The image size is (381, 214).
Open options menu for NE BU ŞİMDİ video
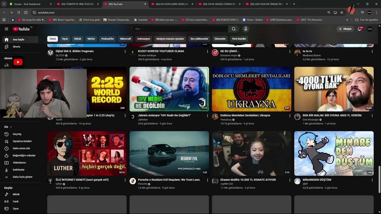[x=290, y=51]
